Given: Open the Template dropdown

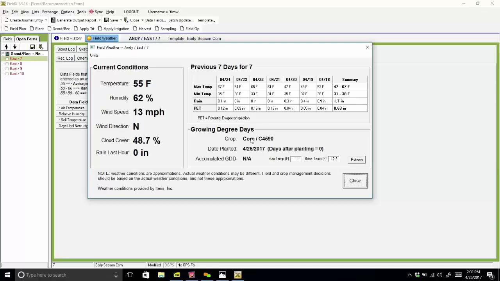Looking at the screenshot, I should pos(206,20).
